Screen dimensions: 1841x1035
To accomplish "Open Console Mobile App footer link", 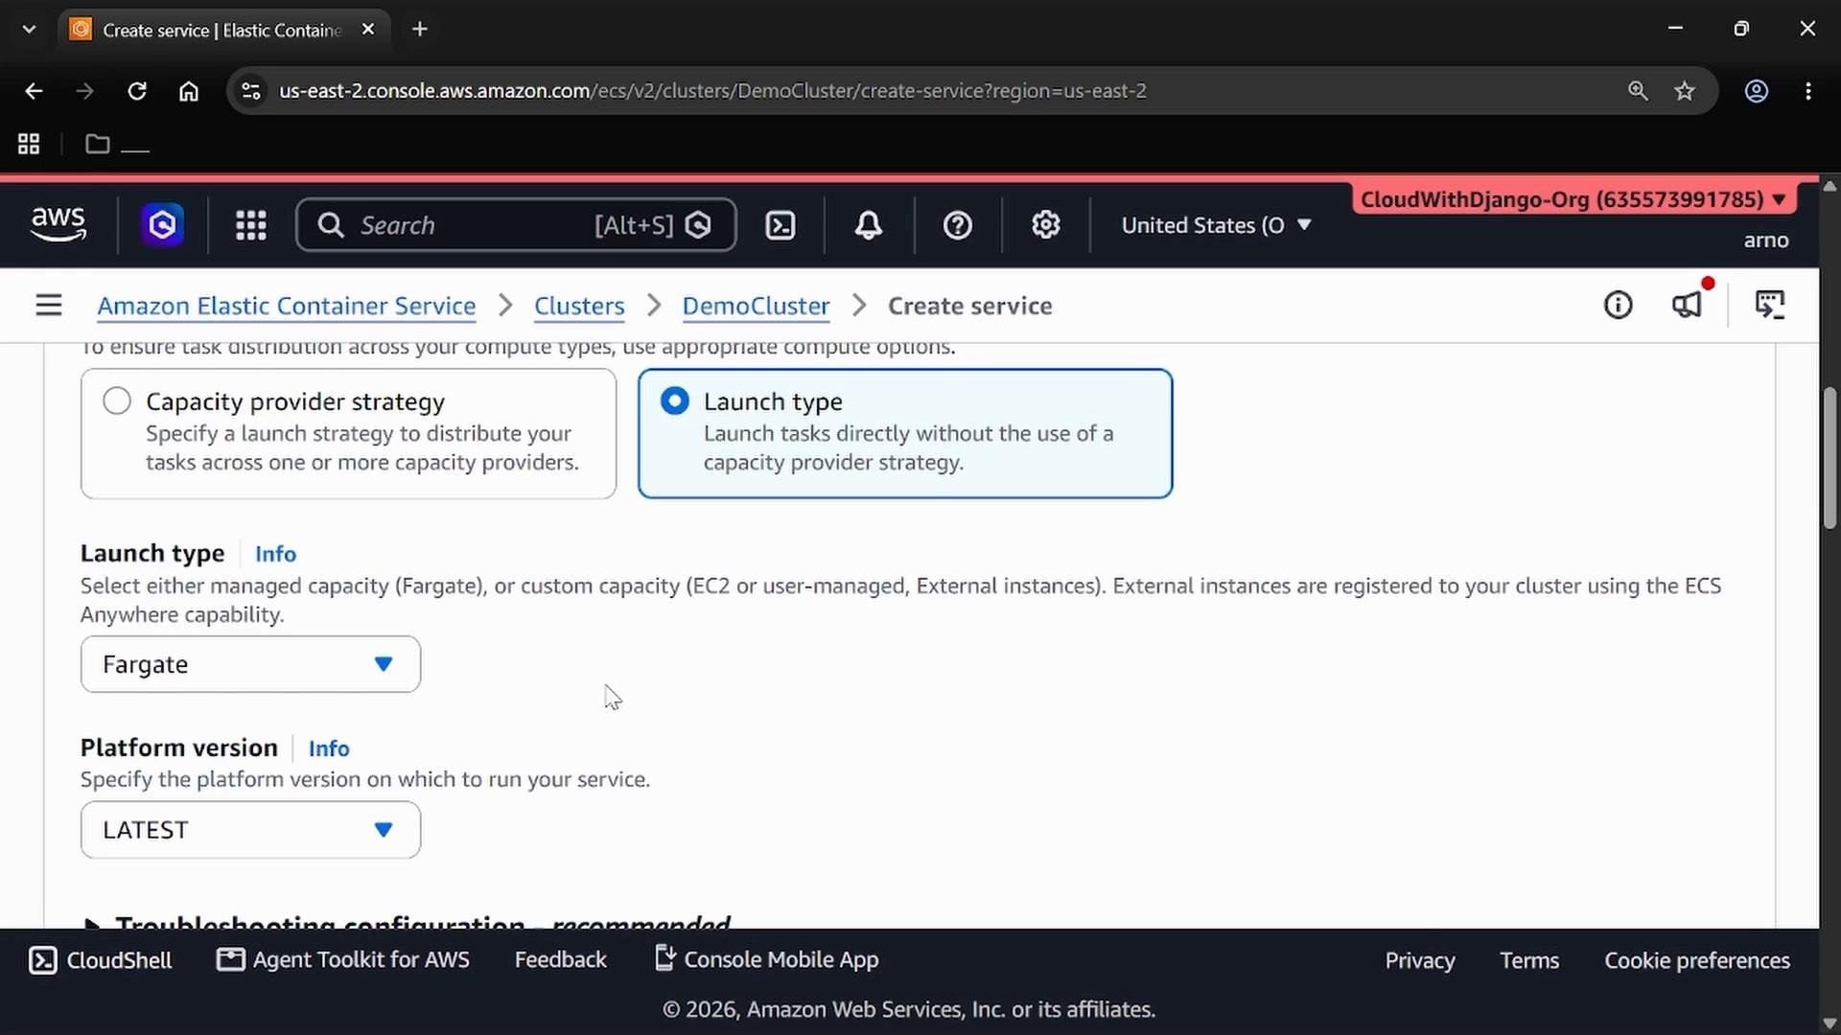I will point(766,960).
